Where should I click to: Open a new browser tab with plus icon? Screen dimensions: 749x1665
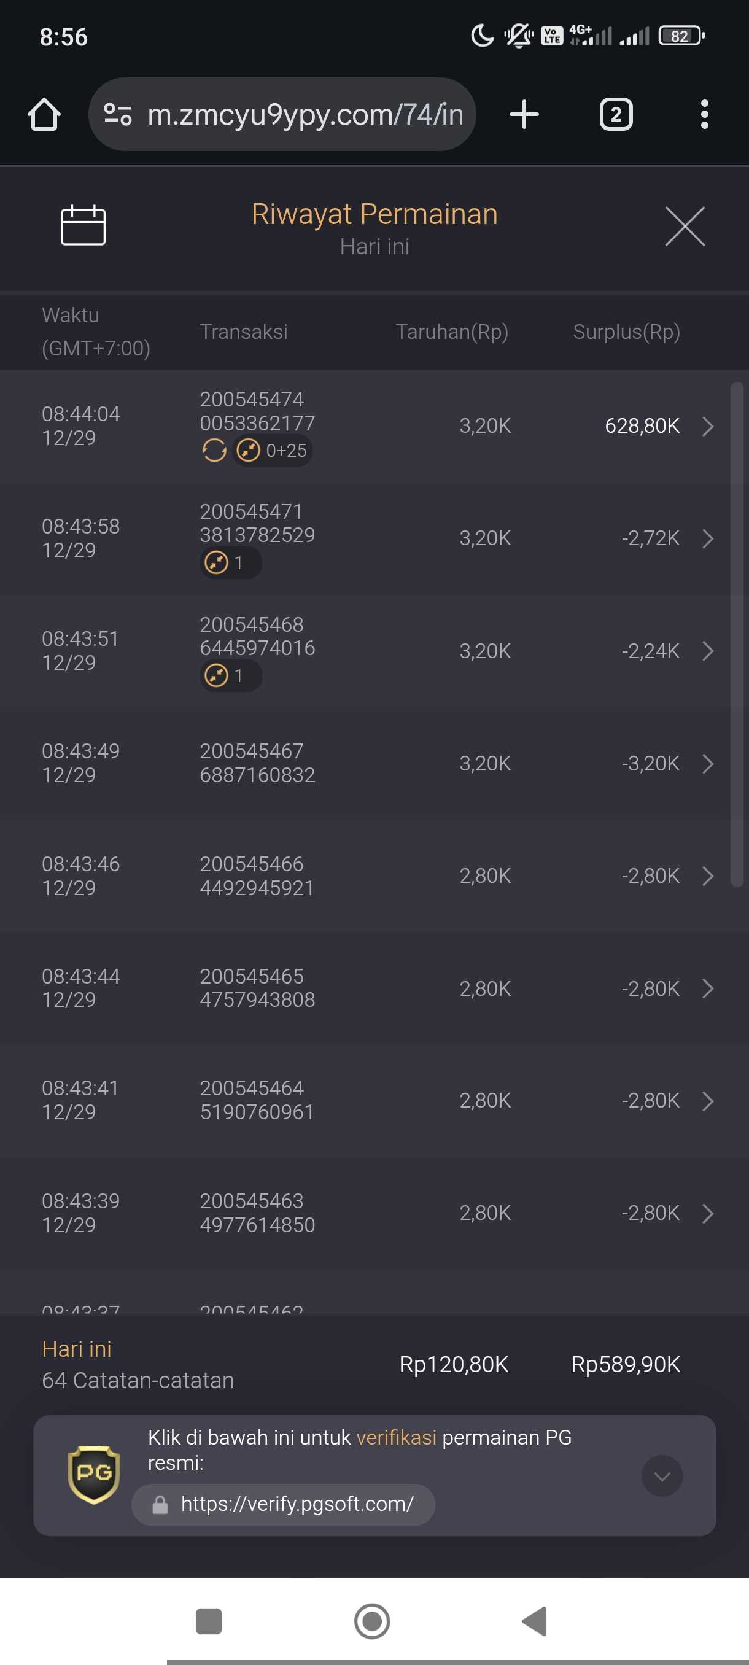click(x=524, y=114)
